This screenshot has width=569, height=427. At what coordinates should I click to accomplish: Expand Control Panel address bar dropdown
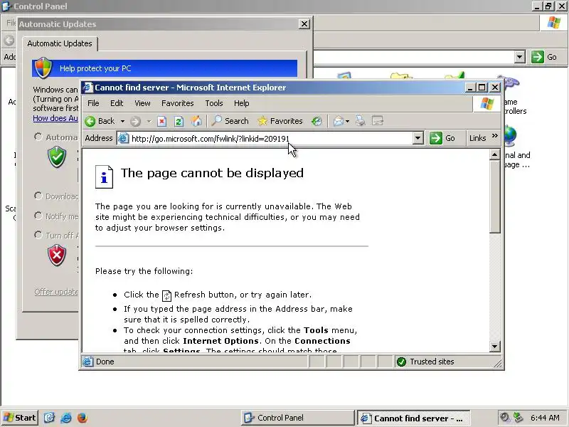point(520,57)
